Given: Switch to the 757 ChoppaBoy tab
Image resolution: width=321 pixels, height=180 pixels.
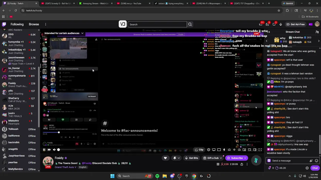Looking at the screenshot, I should click(247, 3).
